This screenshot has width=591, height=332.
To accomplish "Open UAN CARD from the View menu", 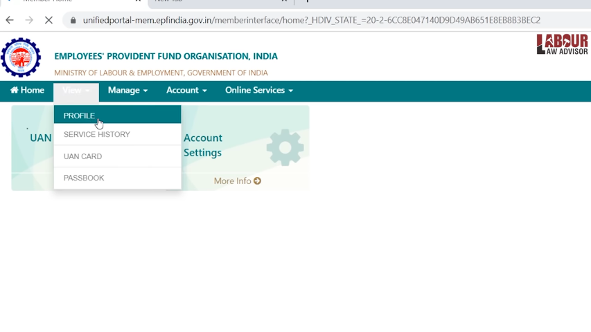I will pyautogui.click(x=118, y=156).
